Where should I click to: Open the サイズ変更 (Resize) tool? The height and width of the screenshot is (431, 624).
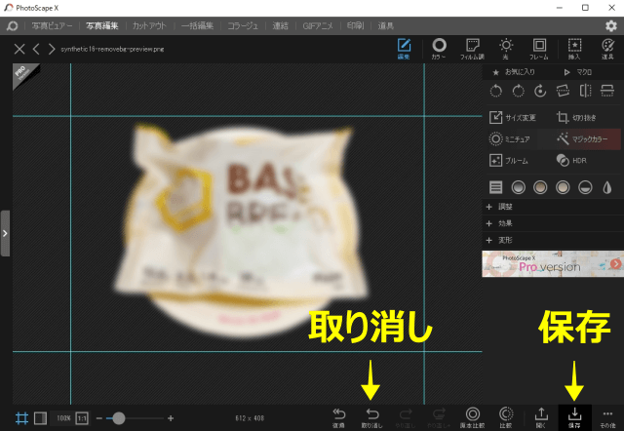[513, 117]
